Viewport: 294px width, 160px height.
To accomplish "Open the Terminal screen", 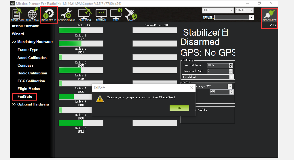I will (101, 14).
